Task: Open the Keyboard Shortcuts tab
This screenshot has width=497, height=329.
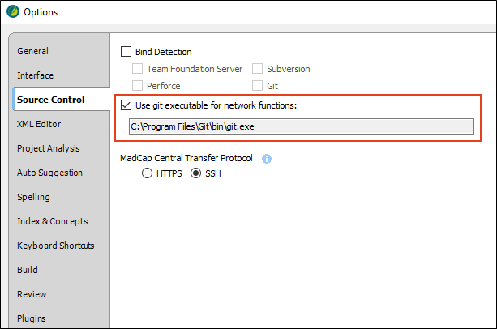Action: (x=56, y=246)
